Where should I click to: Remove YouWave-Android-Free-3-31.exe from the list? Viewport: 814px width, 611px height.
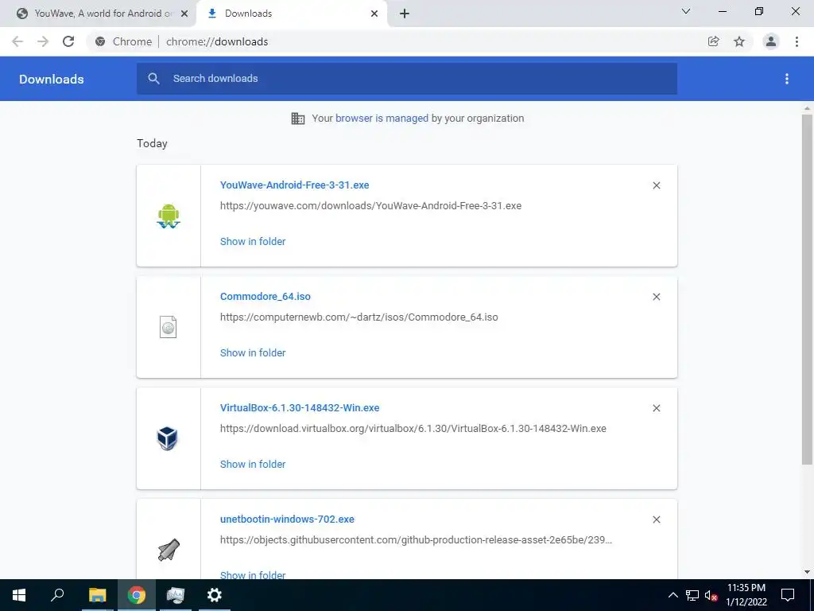pyautogui.click(x=657, y=185)
